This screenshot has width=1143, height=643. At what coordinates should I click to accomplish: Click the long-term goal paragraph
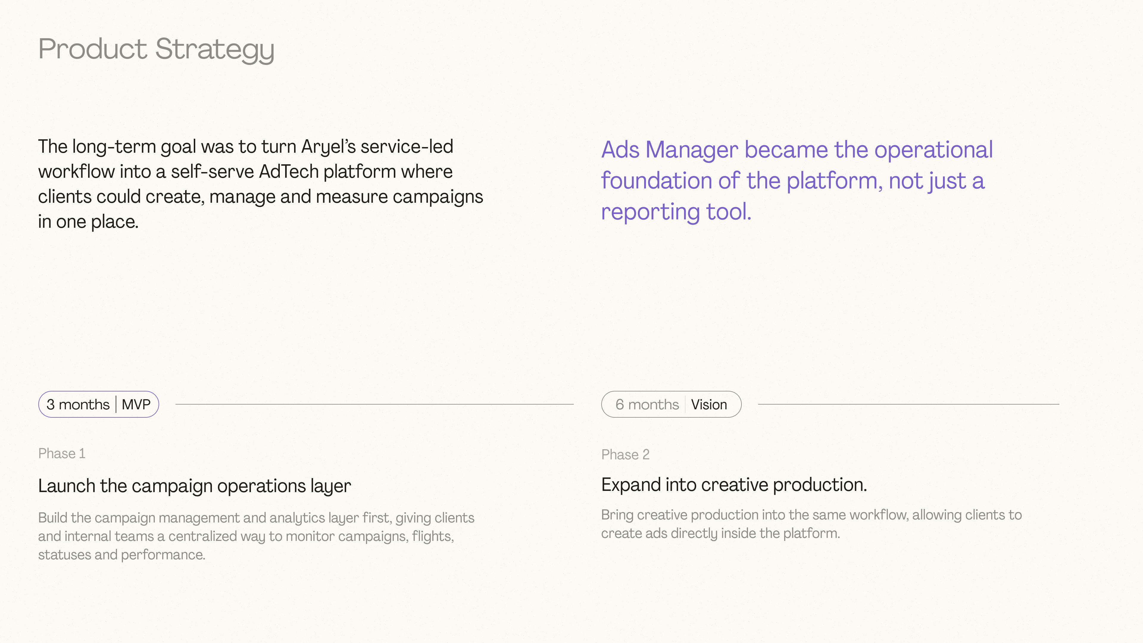pyautogui.click(x=260, y=184)
